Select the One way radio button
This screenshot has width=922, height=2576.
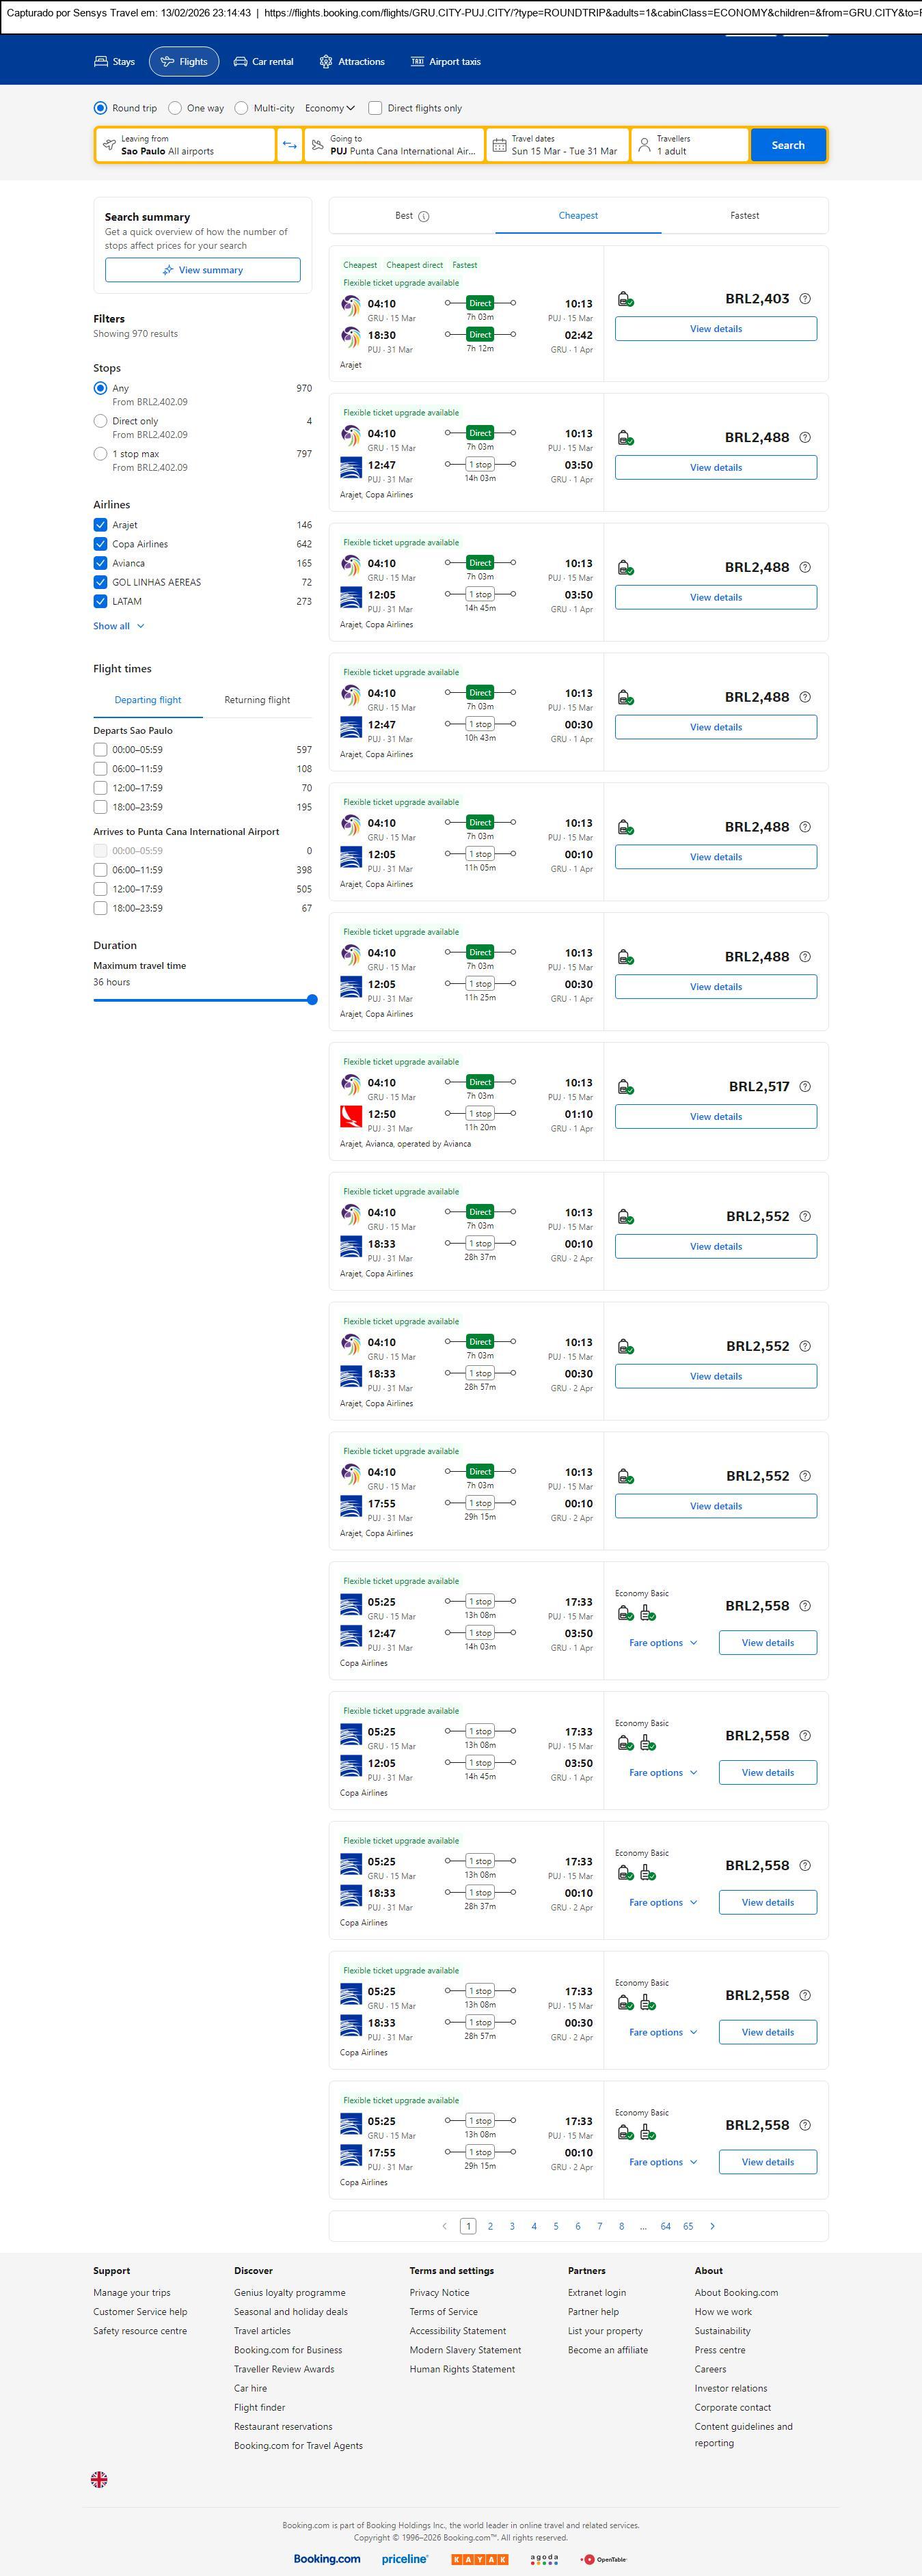pos(175,108)
